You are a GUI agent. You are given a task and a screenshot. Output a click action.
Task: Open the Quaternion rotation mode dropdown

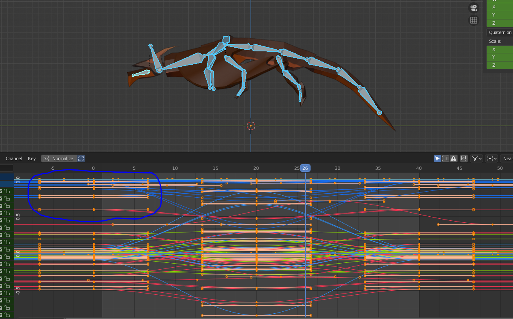pyautogui.click(x=500, y=32)
